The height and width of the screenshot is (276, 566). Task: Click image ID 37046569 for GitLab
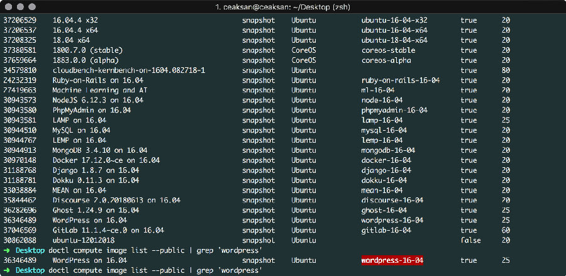20,230
